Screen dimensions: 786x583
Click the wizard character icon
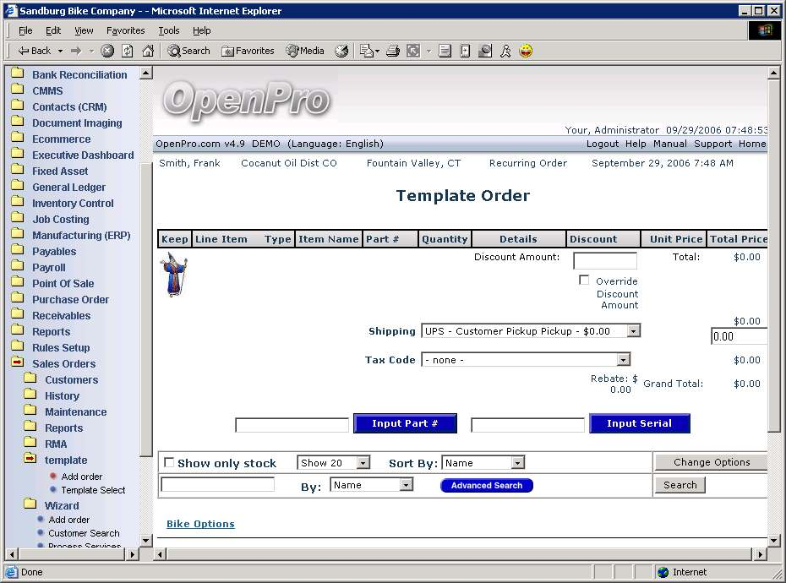(x=173, y=276)
